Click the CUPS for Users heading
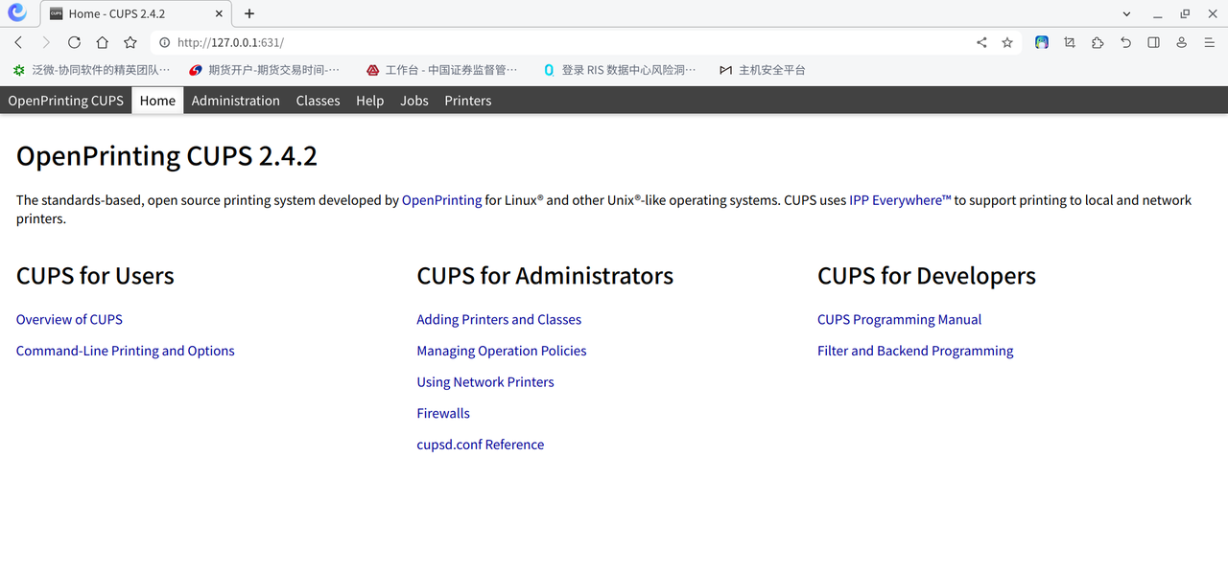The width and height of the screenshot is (1228, 571). click(95, 276)
